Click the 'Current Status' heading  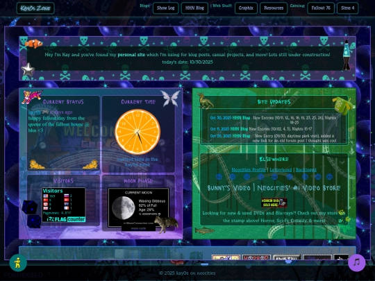coord(63,102)
